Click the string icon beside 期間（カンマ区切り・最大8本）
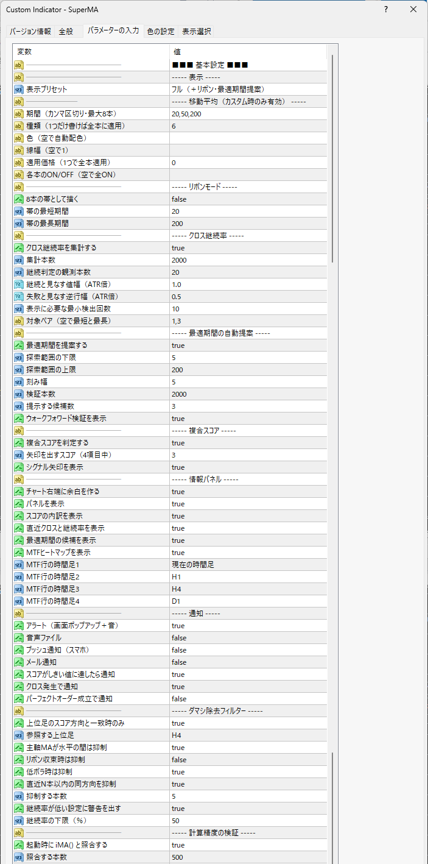Screen dimensions: 428x864 (x=18, y=114)
